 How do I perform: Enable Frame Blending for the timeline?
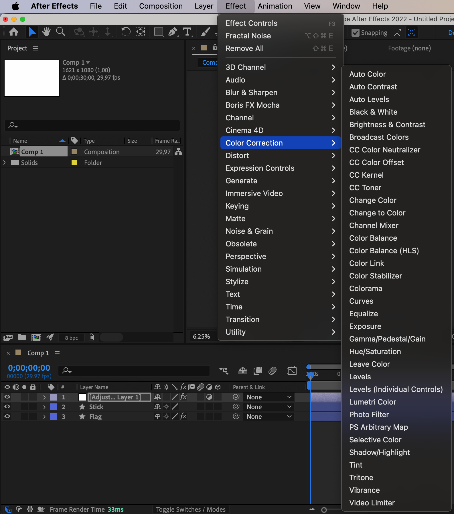pos(258,371)
